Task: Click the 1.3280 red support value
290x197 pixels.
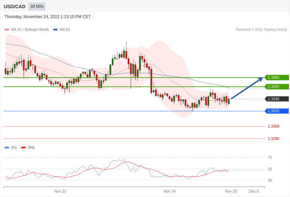Action: [274, 139]
